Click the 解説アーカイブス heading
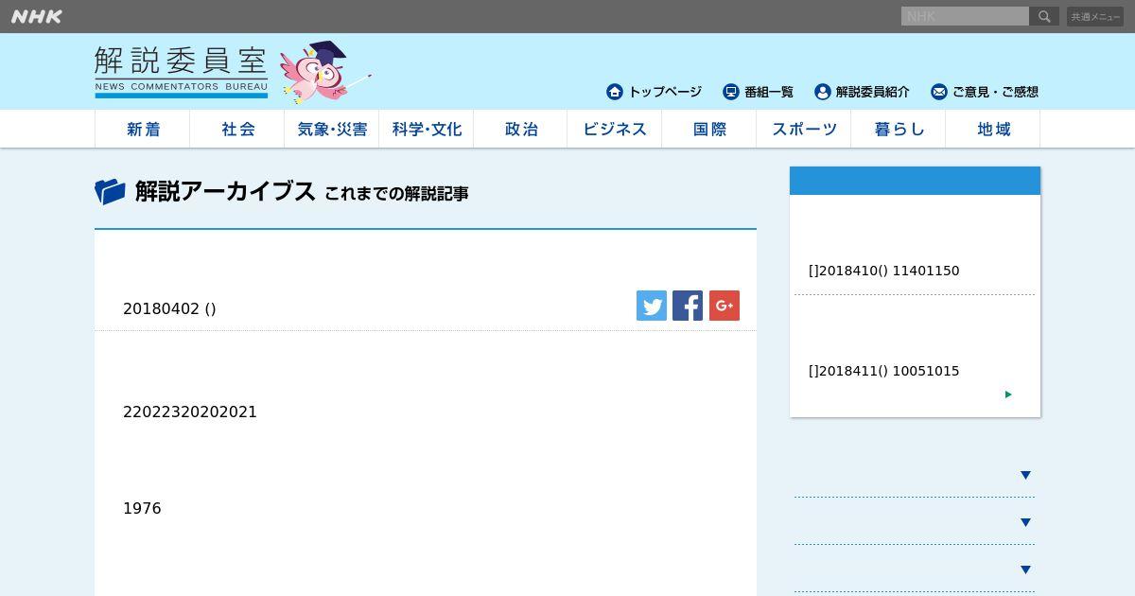 tap(225, 191)
